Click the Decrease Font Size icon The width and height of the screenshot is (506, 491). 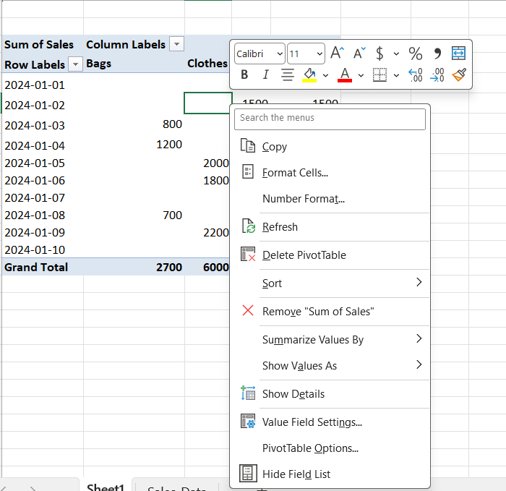[359, 54]
